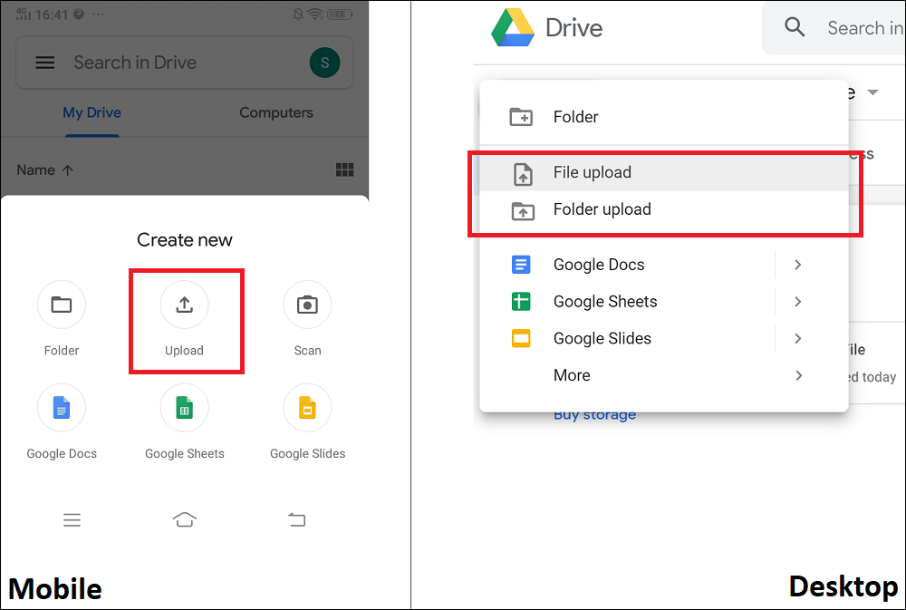
Task: Click the Buy storage link
Action: point(594,416)
